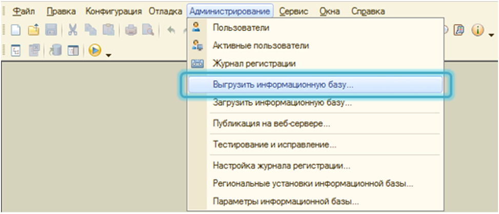This screenshot has height=214, width=499.
Task: Click the New document toolbar icon
Action: (16, 30)
